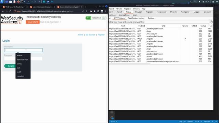Switch to Burp Sequencer tab
The image size is (219, 123).
[162, 12]
